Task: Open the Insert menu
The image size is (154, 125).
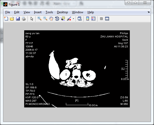Action: pyautogui.click(x=38, y=12)
